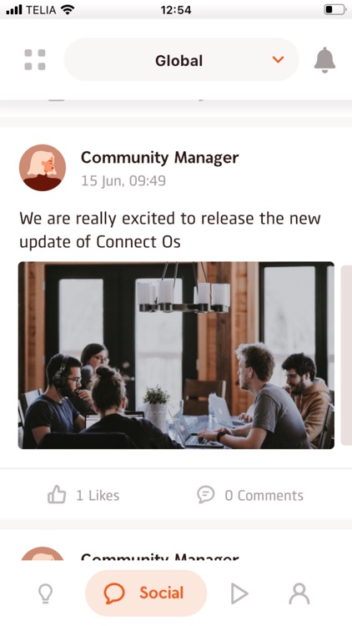Tap the post timestamp 15 Jun, 09:49
The width and height of the screenshot is (352, 626).
pyautogui.click(x=123, y=181)
